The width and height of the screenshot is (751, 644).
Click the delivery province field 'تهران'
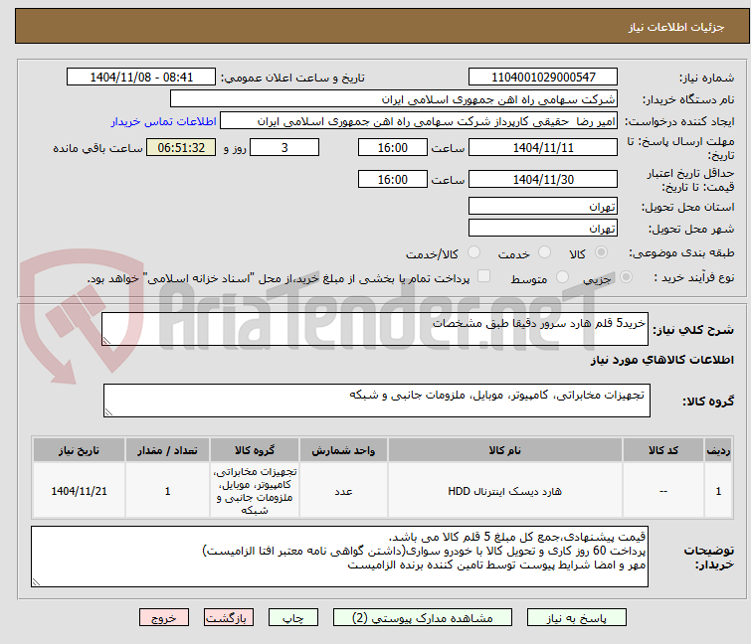pos(543,206)
